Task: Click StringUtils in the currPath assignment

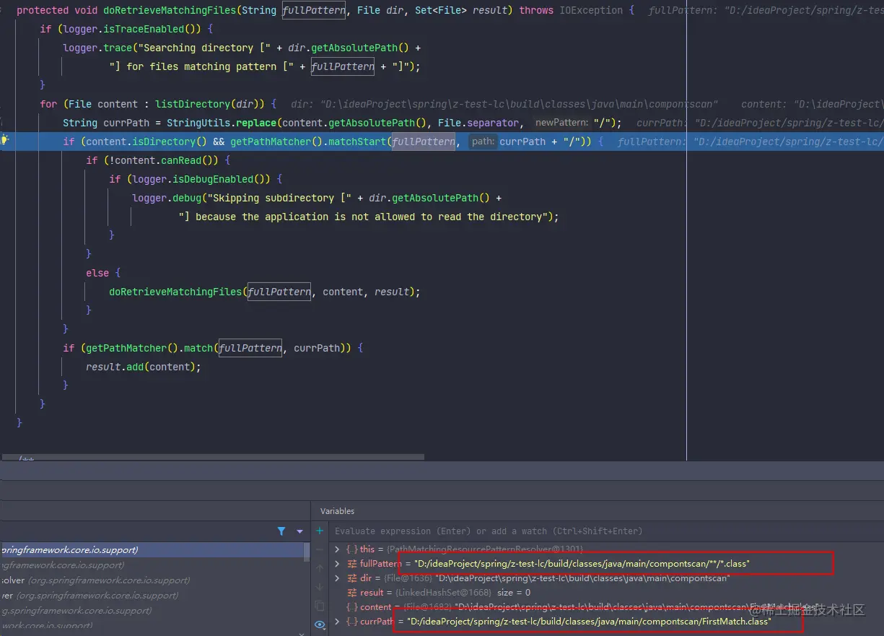Action: coord(198,123)
